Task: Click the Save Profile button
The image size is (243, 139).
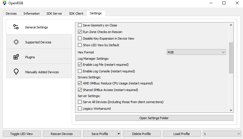Action: [x=100, y=134]
